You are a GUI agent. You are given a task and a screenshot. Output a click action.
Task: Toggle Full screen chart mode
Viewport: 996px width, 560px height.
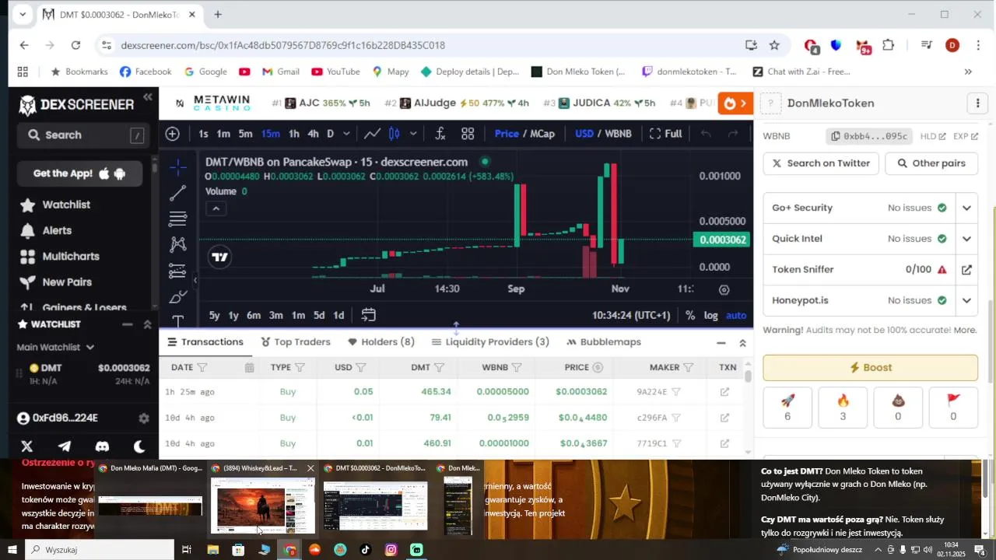tap(665, 134)
